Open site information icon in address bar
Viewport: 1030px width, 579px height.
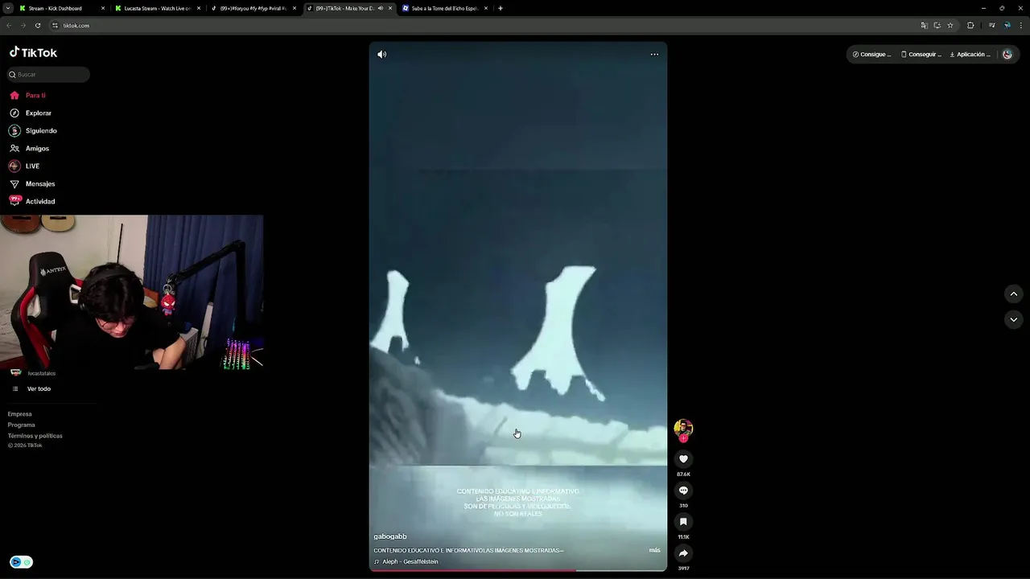(x=55, y=26)
